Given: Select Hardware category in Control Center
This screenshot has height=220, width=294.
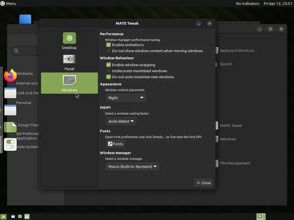Looking at the screenshot, I should pyautogui.click(x=24, y=74).
